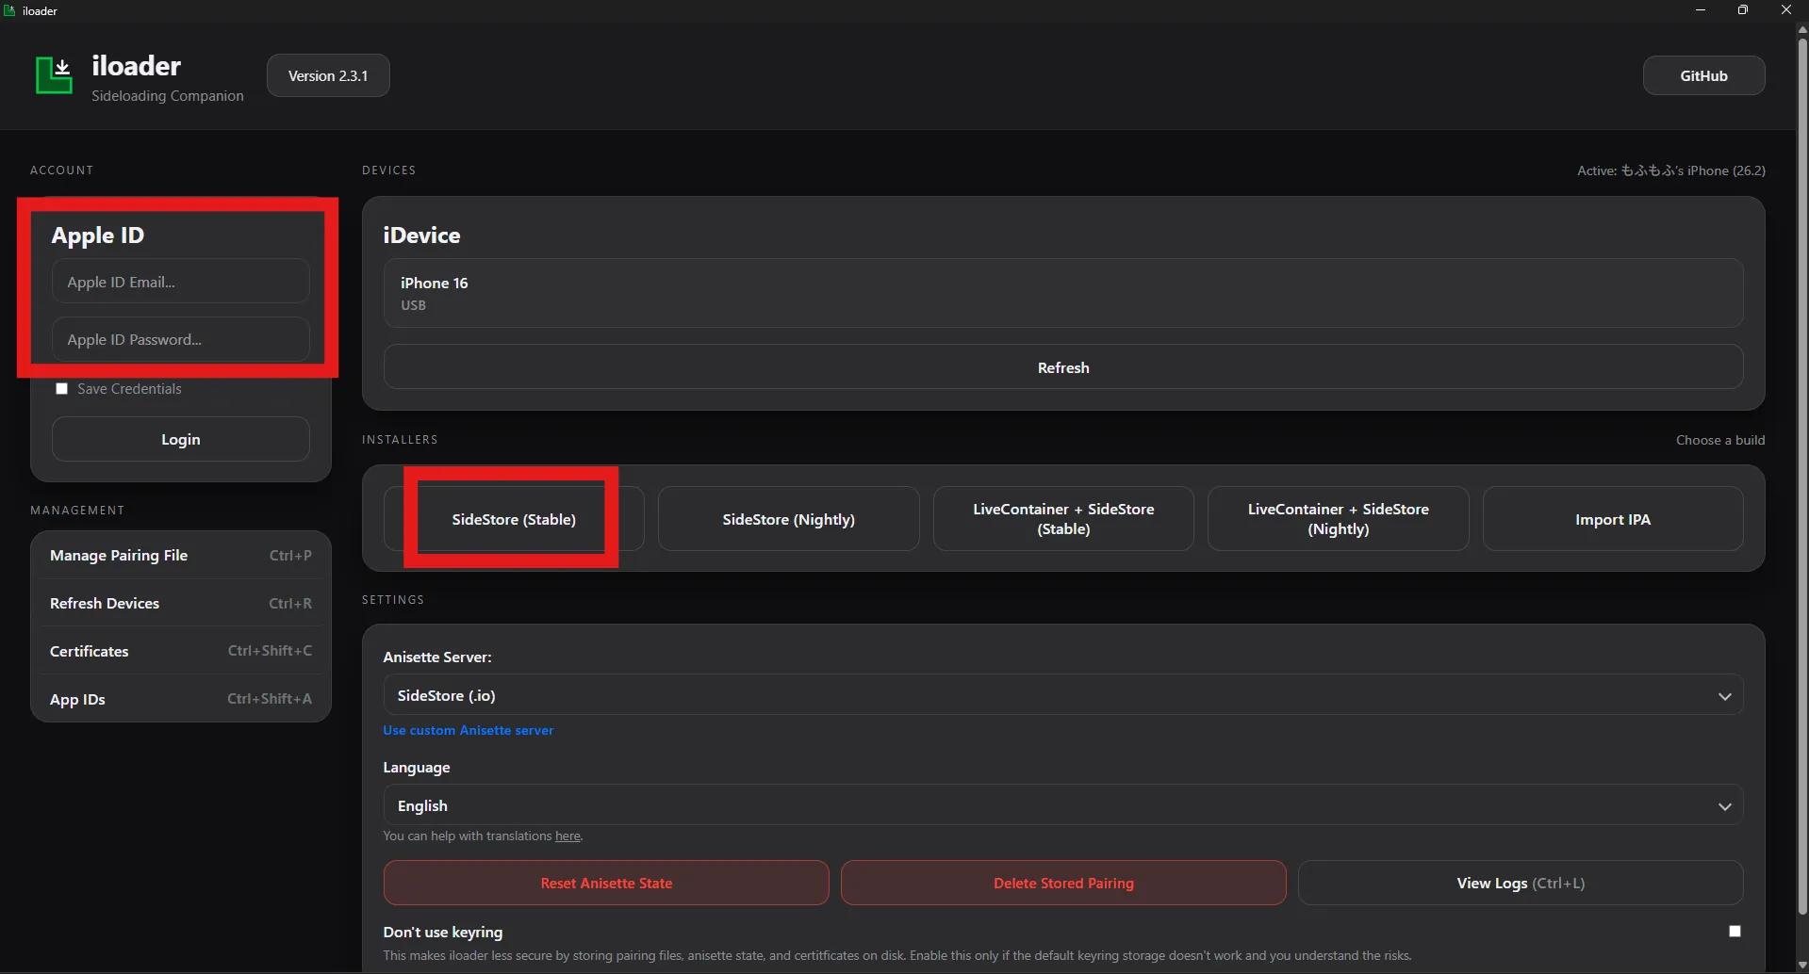Focus the Apple ID Password field
The height and width of the screenshot is (974, 1809).
tap(181, 339)
